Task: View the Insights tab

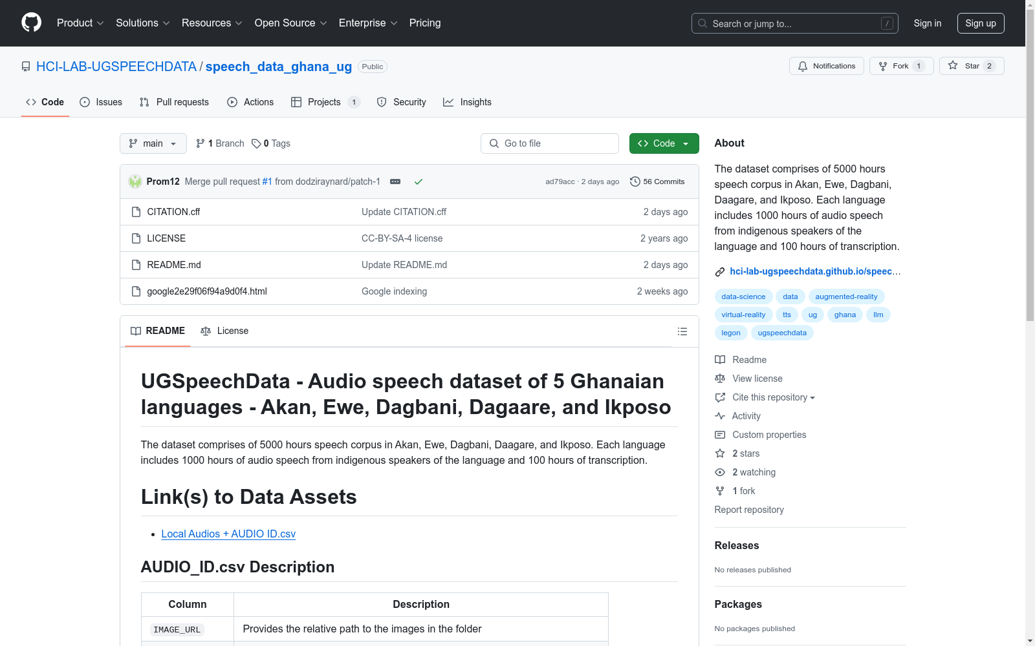Action: click(x=467, y=102)
